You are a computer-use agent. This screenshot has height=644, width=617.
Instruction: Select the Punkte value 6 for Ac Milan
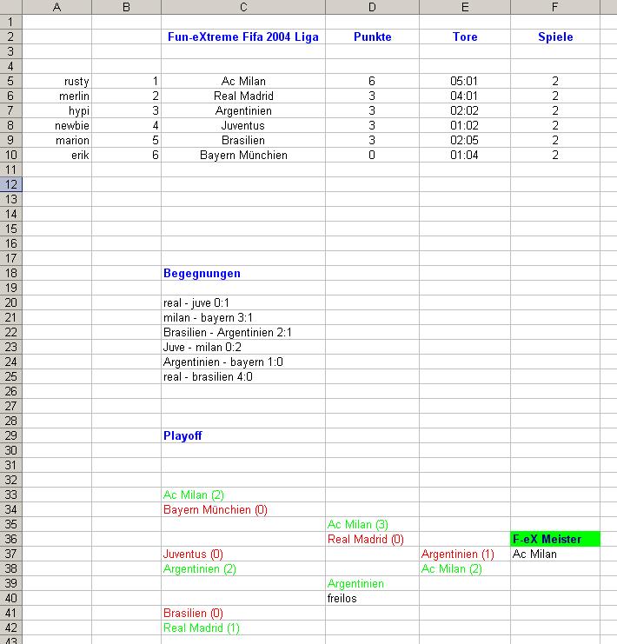372,81
